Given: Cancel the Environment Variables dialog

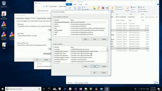Looking at the screenshot, I should pos(104,73).
